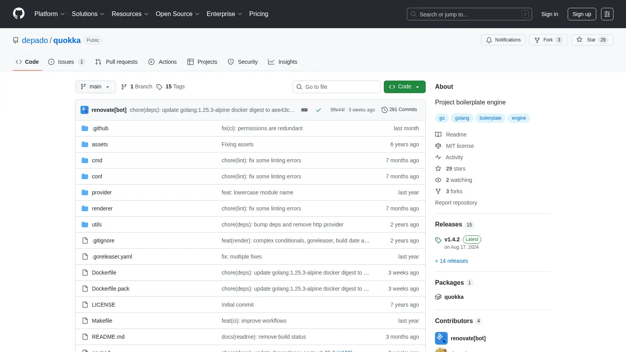Select the golang topic tag
Screen dimensions: 626x352
462,118
